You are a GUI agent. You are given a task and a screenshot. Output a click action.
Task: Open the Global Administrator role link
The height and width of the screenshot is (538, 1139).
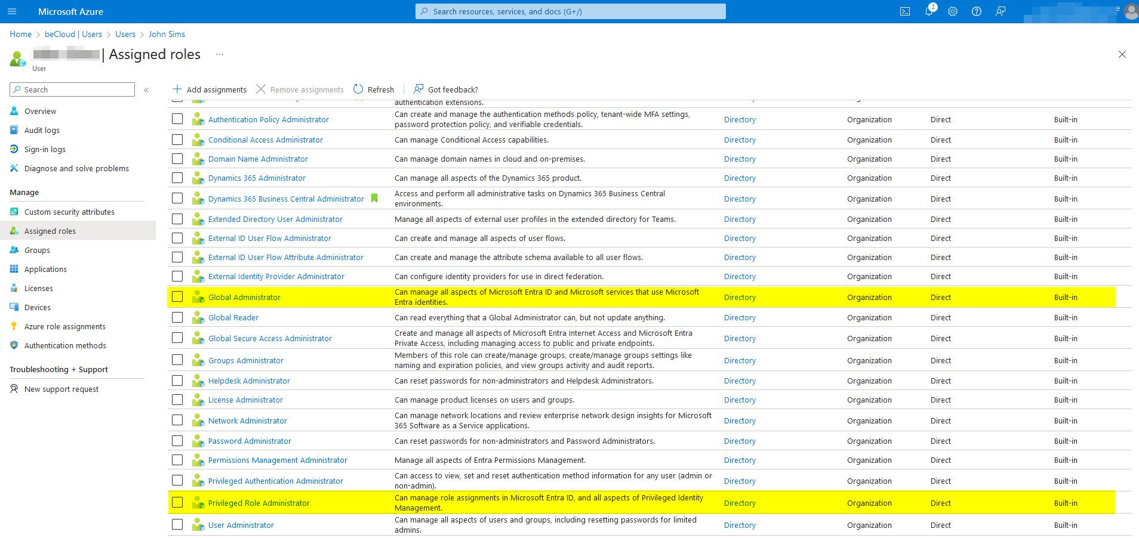244,297
